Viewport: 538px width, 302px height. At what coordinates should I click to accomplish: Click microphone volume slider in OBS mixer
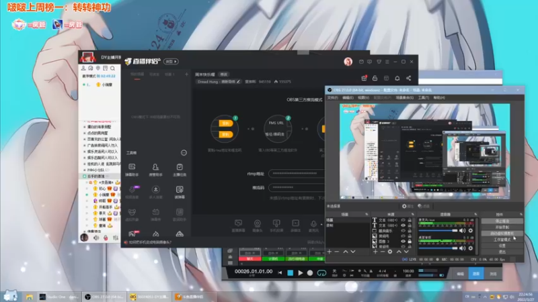click(x=438, y=230)
